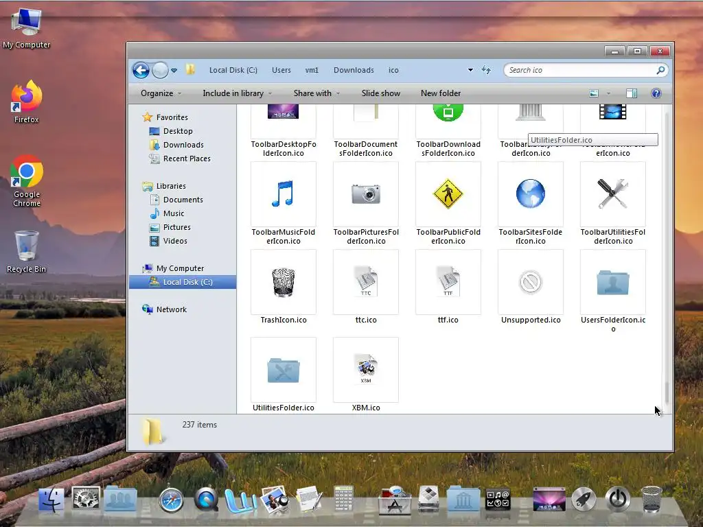The height and width of the screenshot is (527, 703).
Task: Select the ToolbarSitesFolderIcon.ico globe file
Action: 531,203
